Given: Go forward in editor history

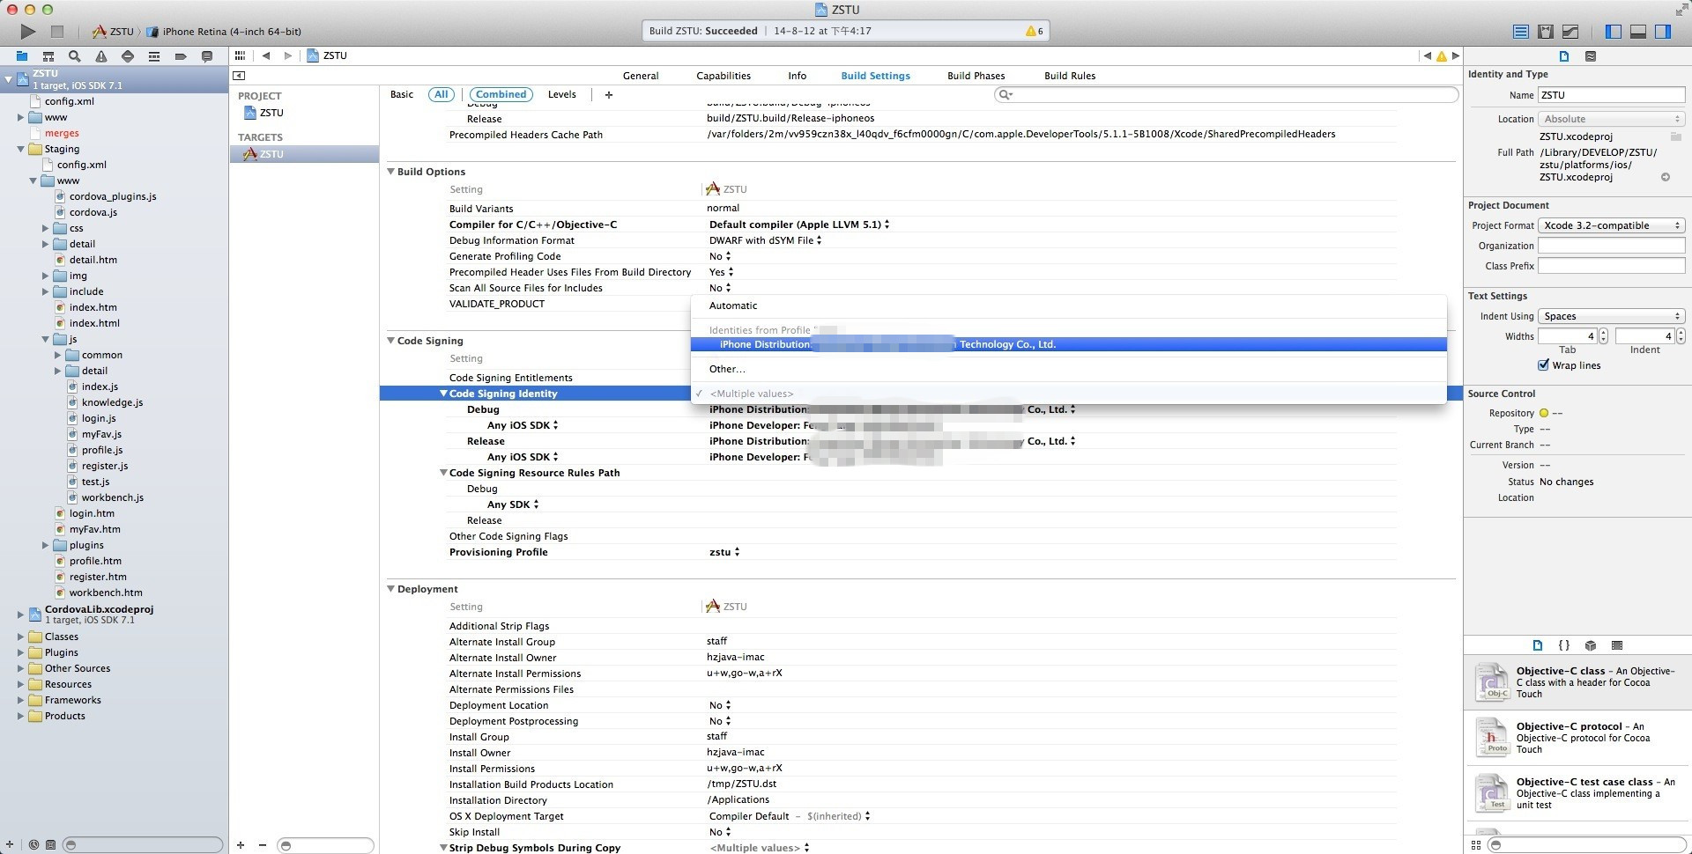Looking at the screenshot, I should pyautogui.click(x=287, y=55).
